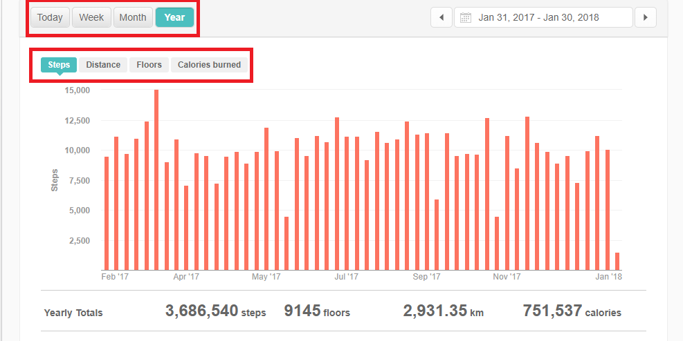
Task: Select the 9145 floors yearly total
Action: coord(317,311)
